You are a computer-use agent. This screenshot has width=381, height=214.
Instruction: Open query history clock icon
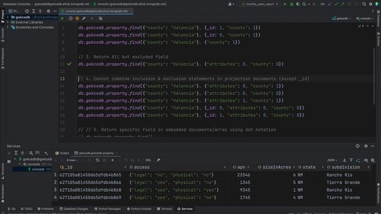pyautogui.click(x=70, y=18)
